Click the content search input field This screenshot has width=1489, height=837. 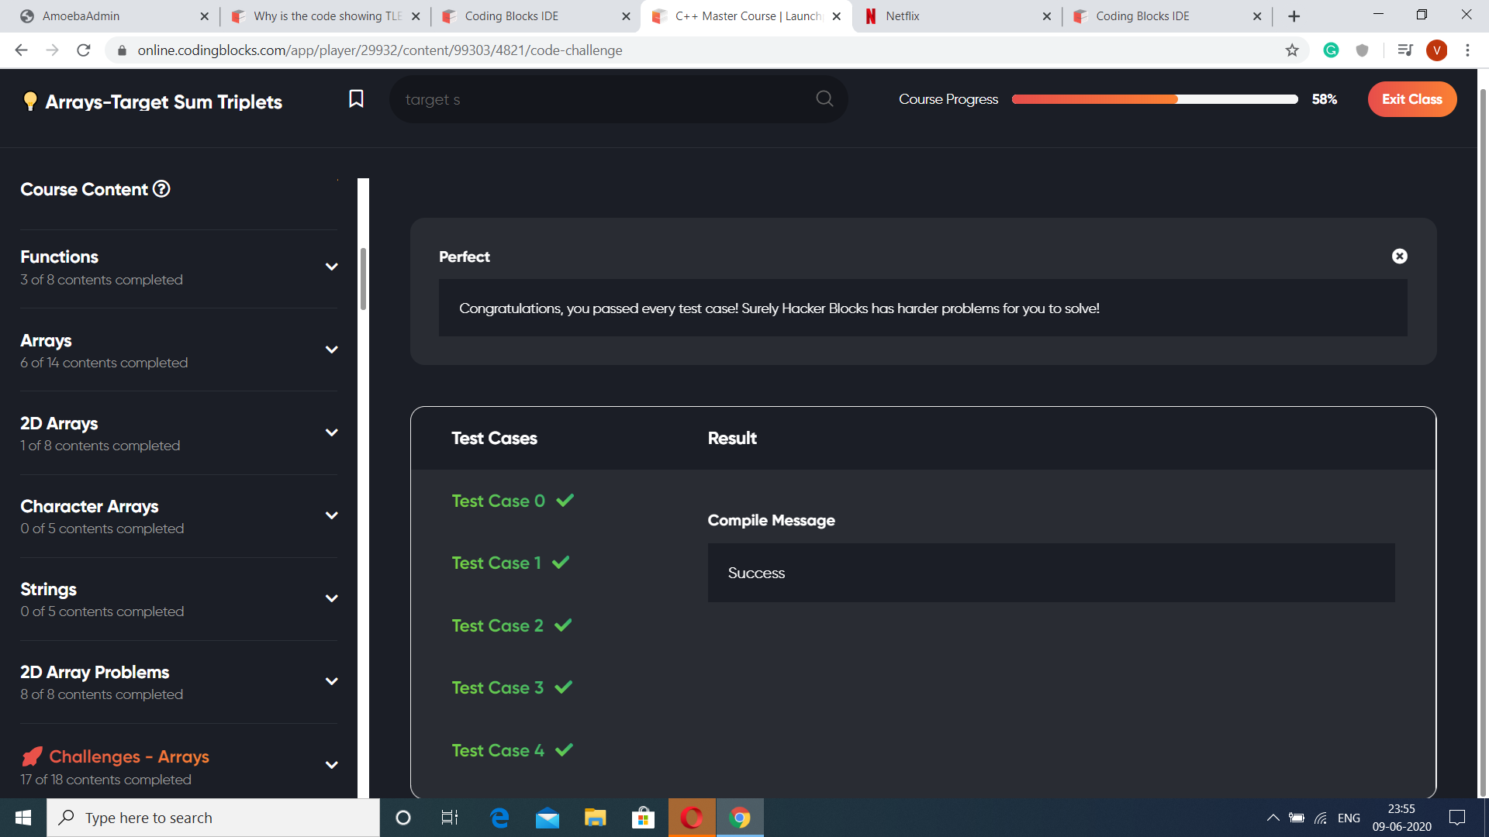(x=605, y=99)
